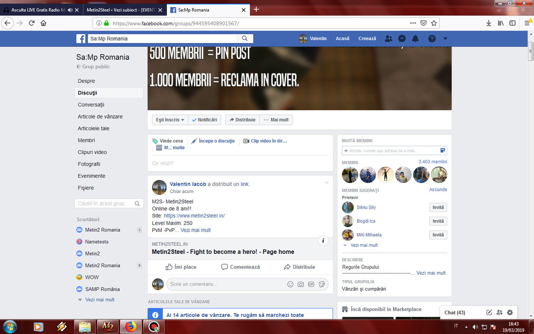Open chat settings gear icon
This screenshot has height=334, width=534.
tap(510, 312)
